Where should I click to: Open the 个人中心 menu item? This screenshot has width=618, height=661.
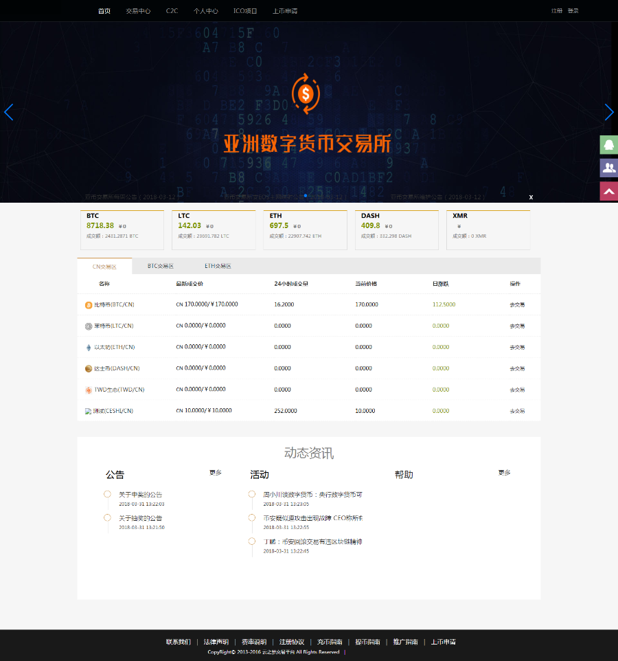pos(206,11)
